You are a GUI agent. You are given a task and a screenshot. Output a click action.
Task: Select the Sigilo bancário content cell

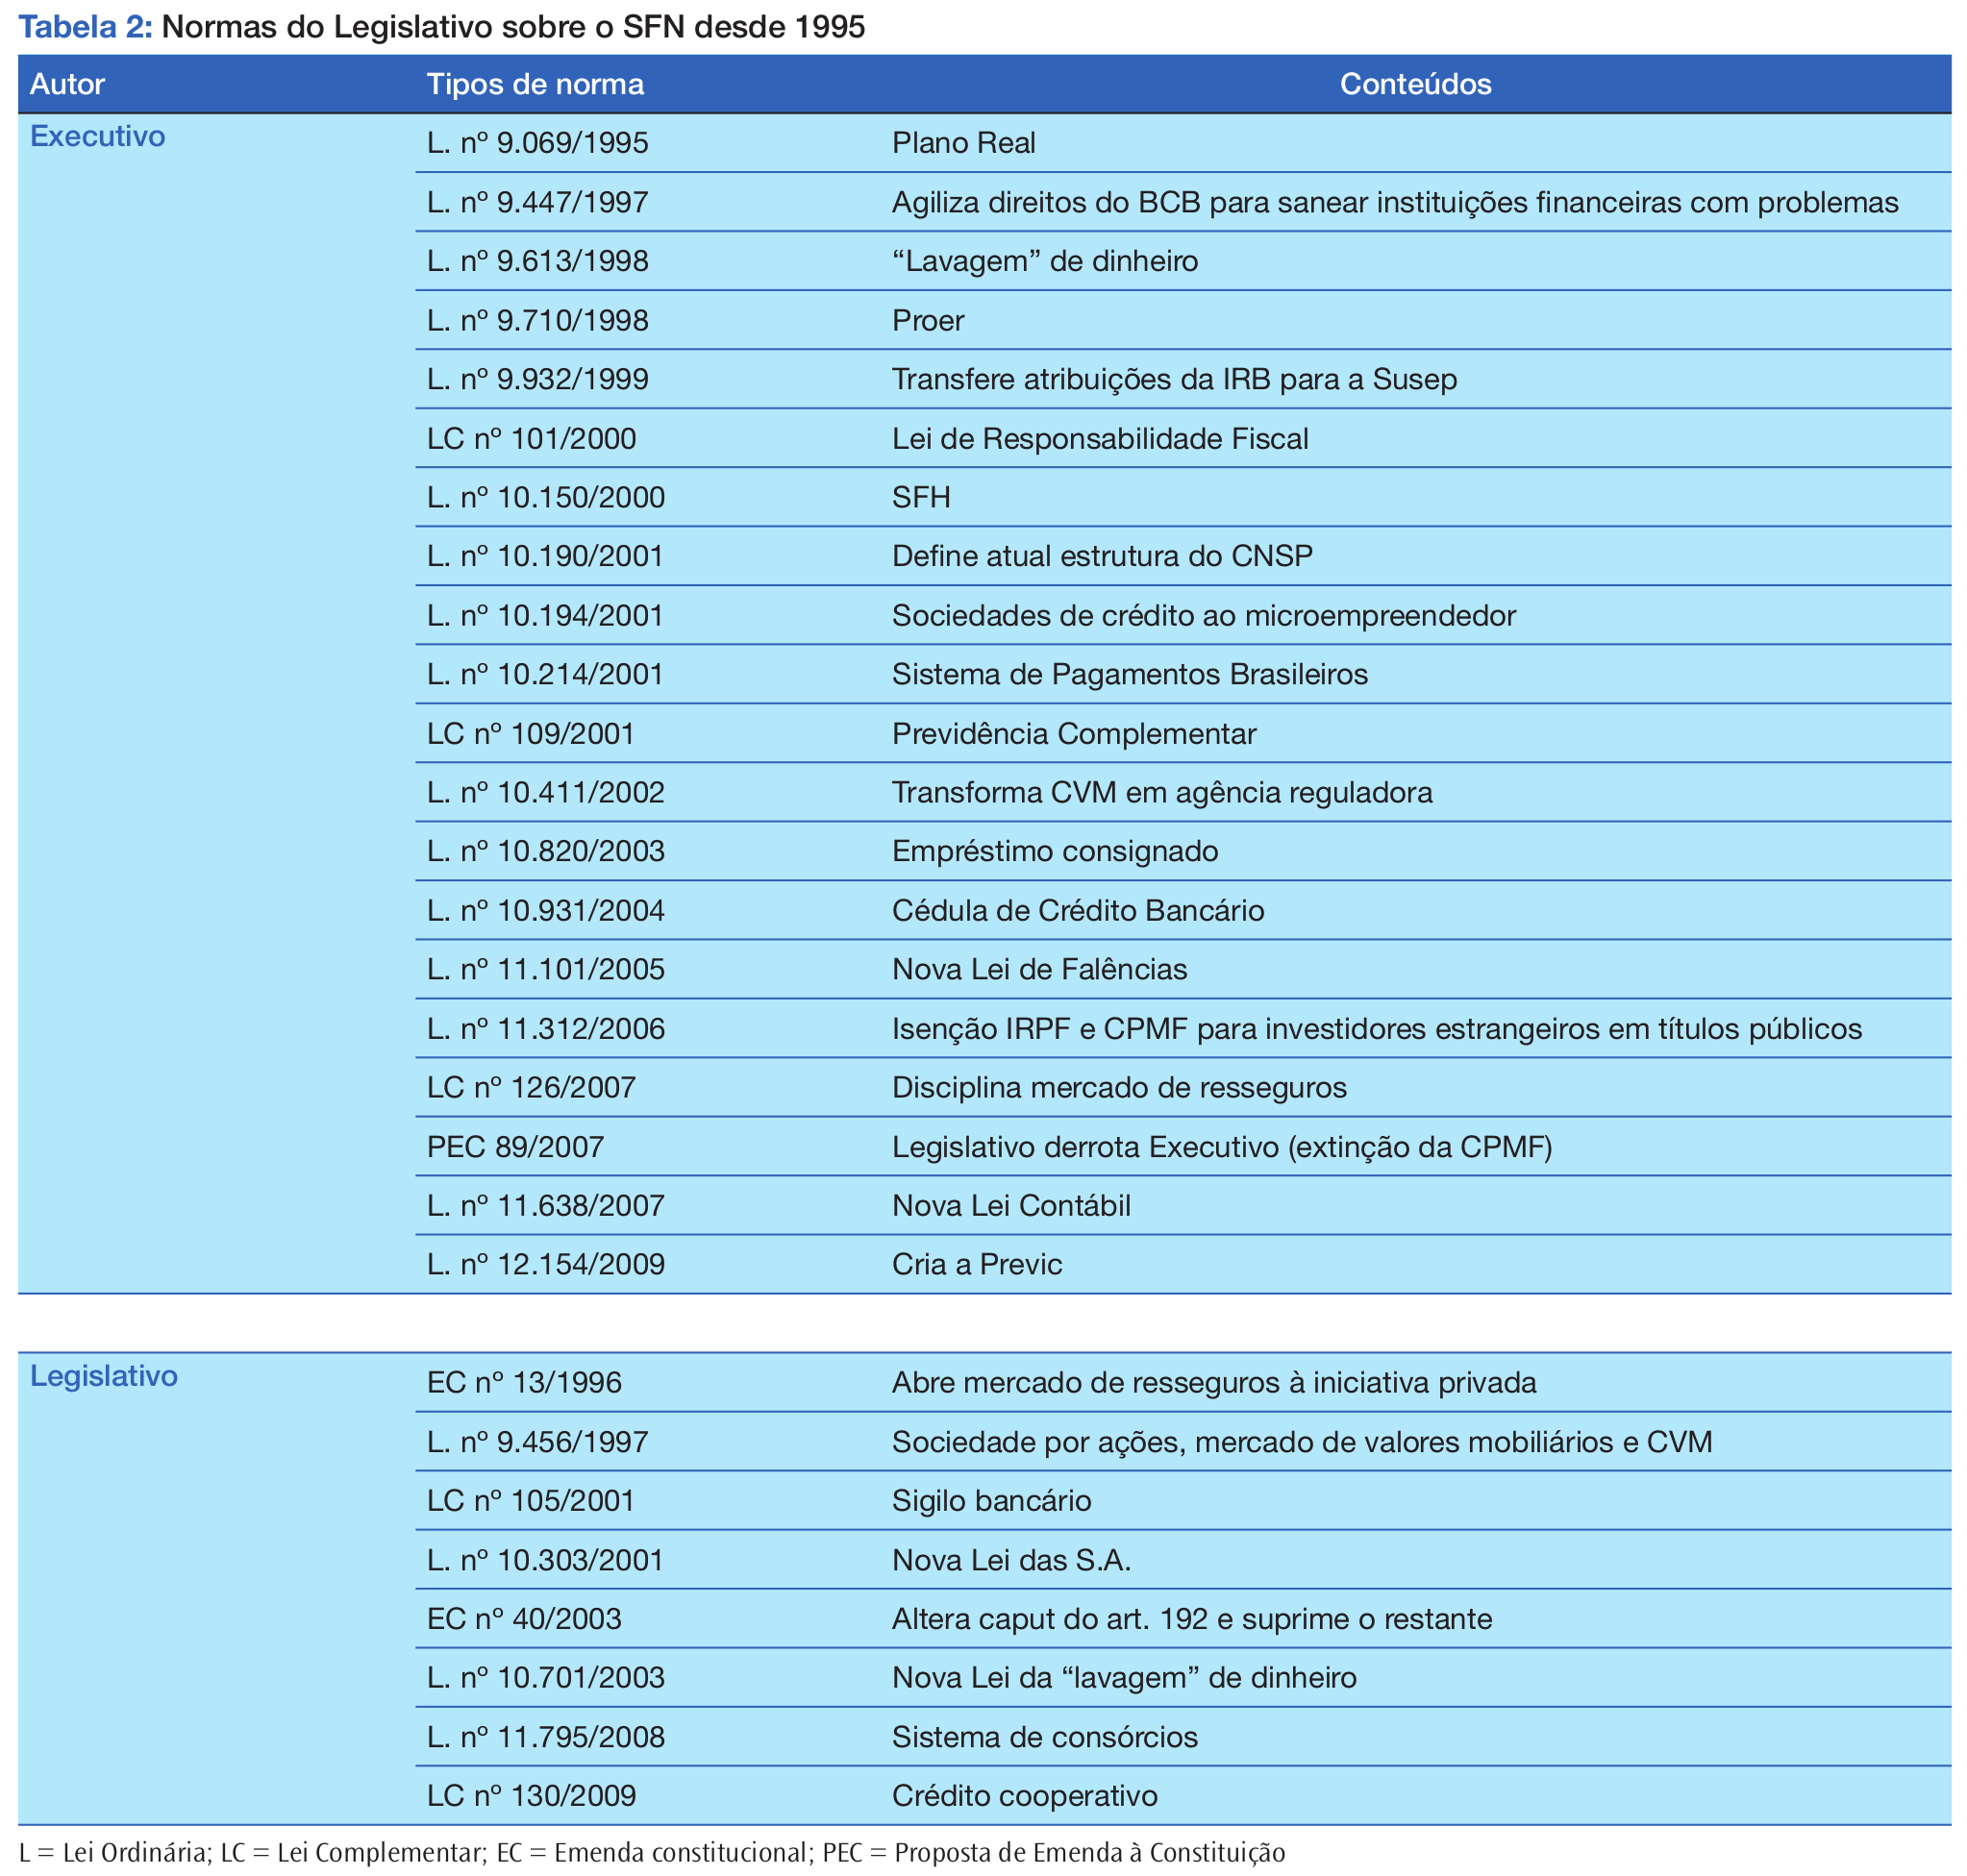point(991,1501)
